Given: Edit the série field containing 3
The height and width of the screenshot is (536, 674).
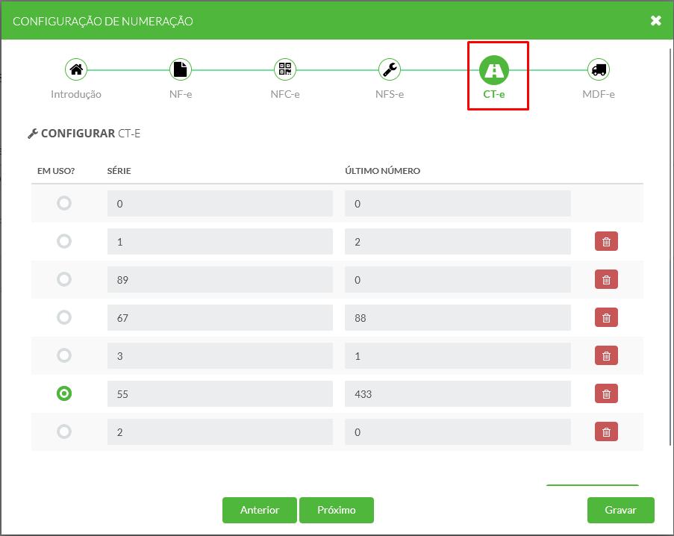Looking at the screenshot, I should coord(220,355).
